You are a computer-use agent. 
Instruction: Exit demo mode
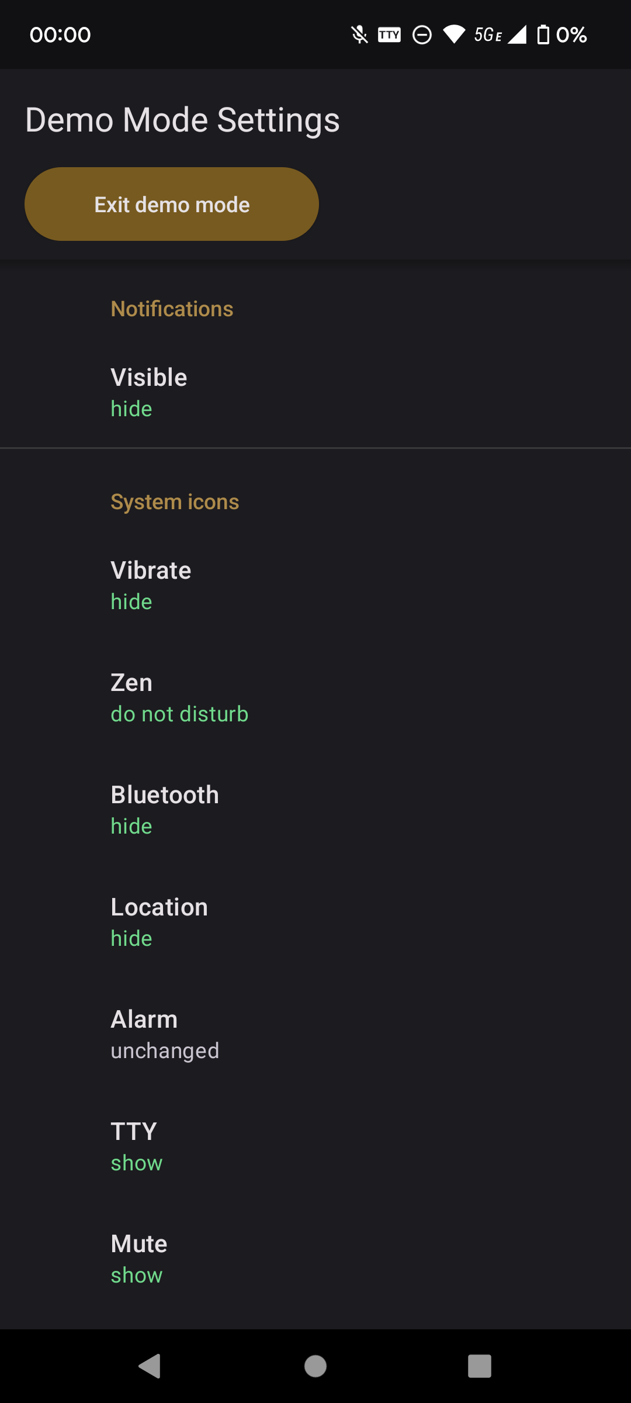point(172,204)
